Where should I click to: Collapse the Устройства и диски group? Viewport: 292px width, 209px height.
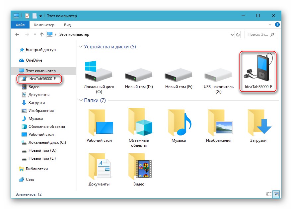(x=81, y=46)
